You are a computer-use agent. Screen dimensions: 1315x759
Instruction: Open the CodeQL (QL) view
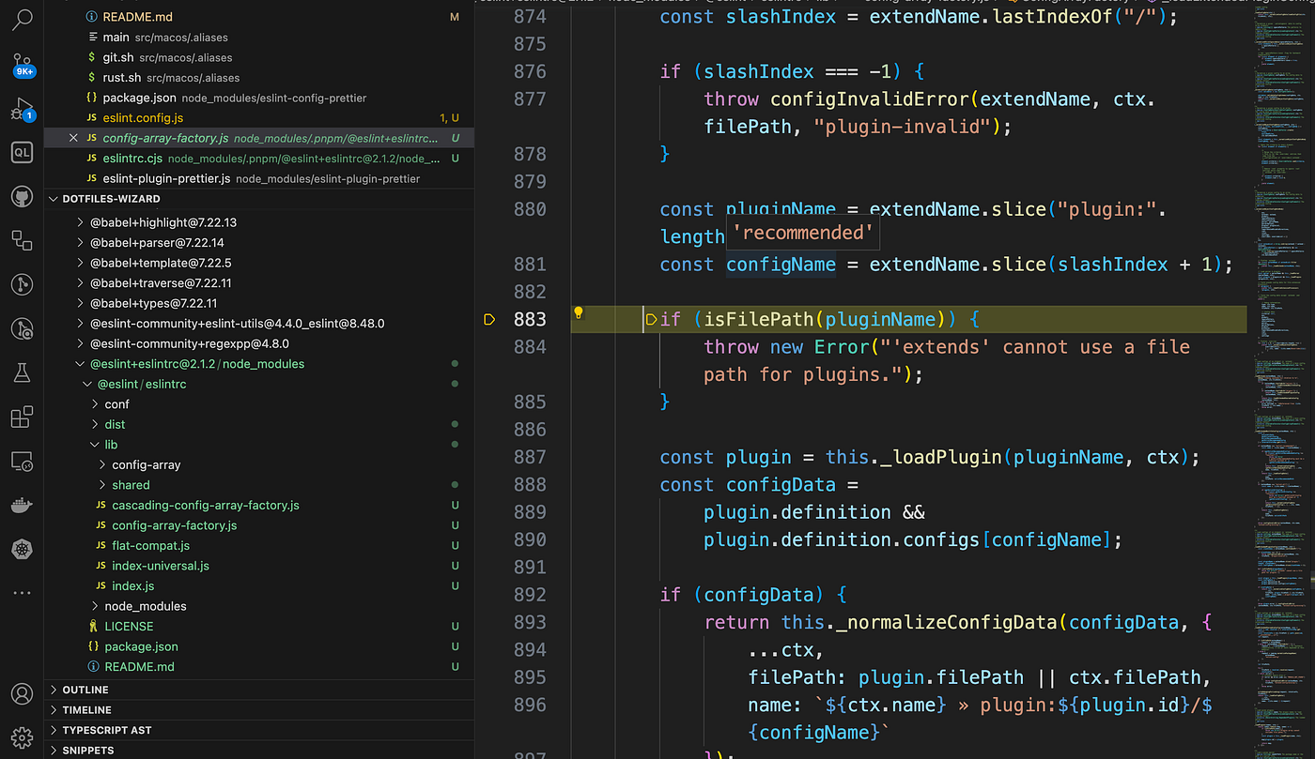tap(23, 152)
